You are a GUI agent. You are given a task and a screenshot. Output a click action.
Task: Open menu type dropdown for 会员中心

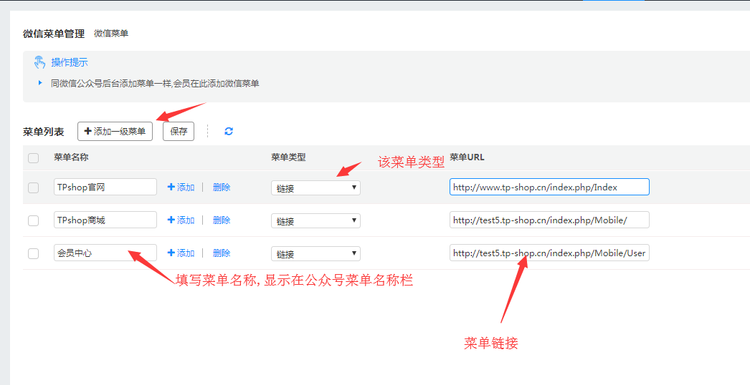(x=315, y=253)
